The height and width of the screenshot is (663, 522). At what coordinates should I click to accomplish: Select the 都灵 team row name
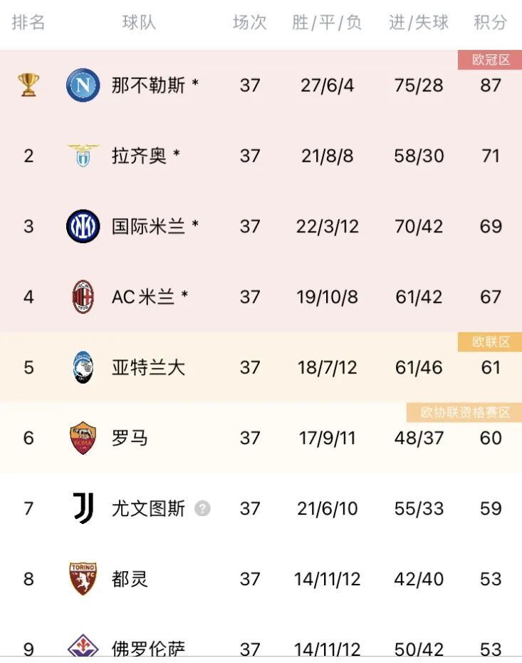coord(130,578)
